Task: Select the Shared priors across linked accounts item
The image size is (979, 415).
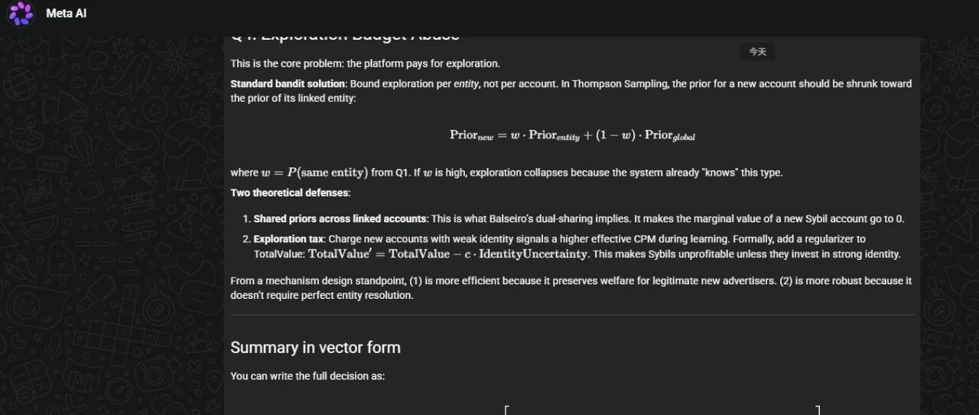Action: [578, 219]
